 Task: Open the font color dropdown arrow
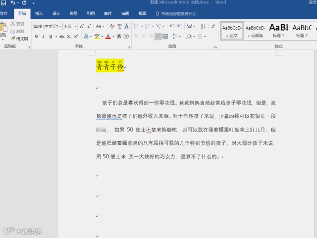pos(113,37)
